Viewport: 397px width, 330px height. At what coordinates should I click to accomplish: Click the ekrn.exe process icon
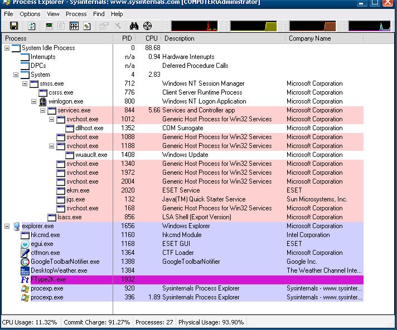coord(61,191)
